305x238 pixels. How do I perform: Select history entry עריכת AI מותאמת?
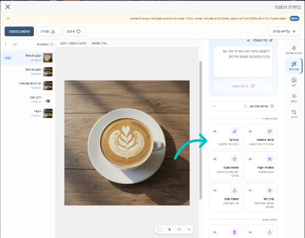pyautogui.click(x=28, y=86)
